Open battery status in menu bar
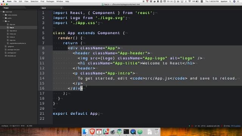Viewport: 242px width, 136px height. click(195, 2)
